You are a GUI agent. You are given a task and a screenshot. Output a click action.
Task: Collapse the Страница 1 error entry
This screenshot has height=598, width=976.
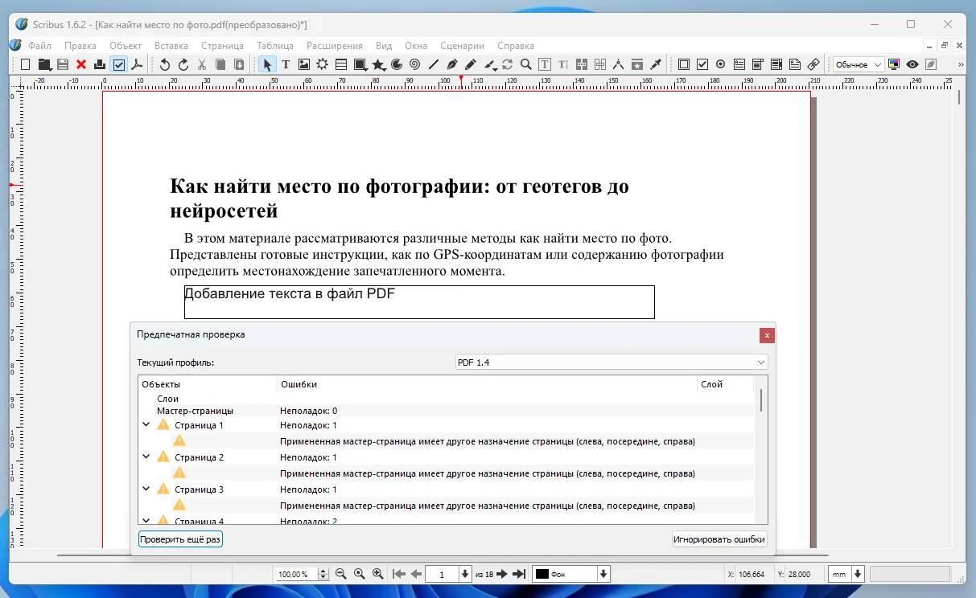tap(146, 424)
